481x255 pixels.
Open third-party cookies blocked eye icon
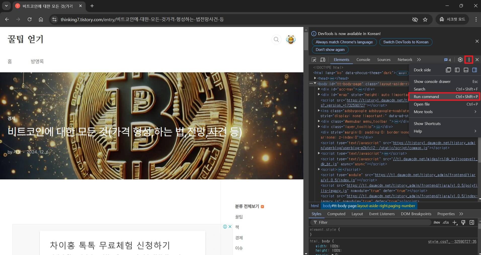415,19
